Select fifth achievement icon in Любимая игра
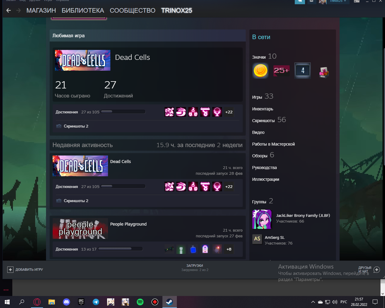 (217, 112)
